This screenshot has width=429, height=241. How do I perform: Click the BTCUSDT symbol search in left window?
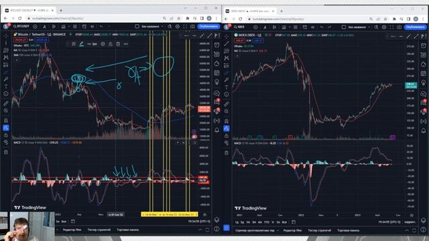pyautogui.click(x=21, y=27)
